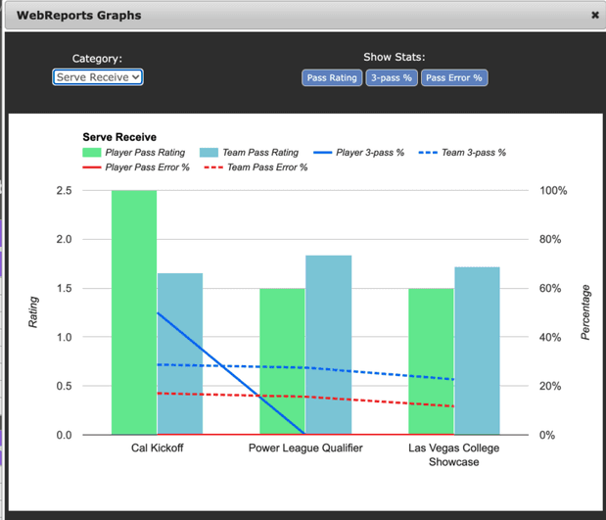The image size is (606, 520).
Task: Click the Serve Receive chart title
Action: 119,138
